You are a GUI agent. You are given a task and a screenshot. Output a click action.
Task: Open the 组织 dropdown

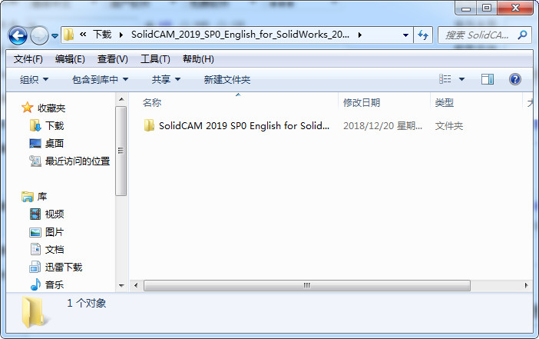pos(34,80)
